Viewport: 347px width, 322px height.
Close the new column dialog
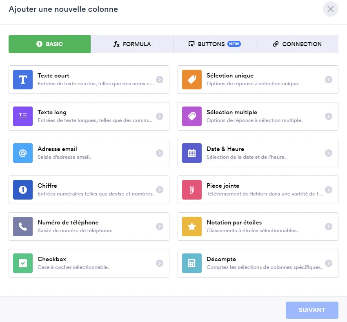tap(330, 9)
